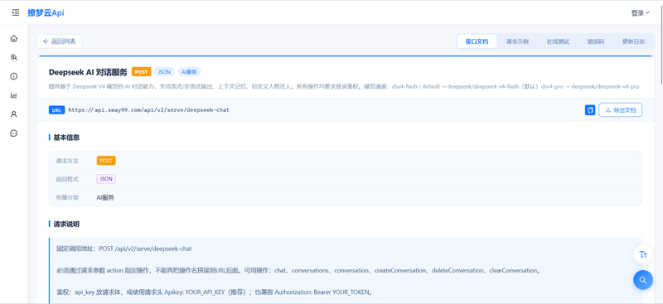Viewport: 663px width, 304px height.
Task: Click the POST badge in 请求方法 row
Action: pyautogui.click(x=106, y=161)
